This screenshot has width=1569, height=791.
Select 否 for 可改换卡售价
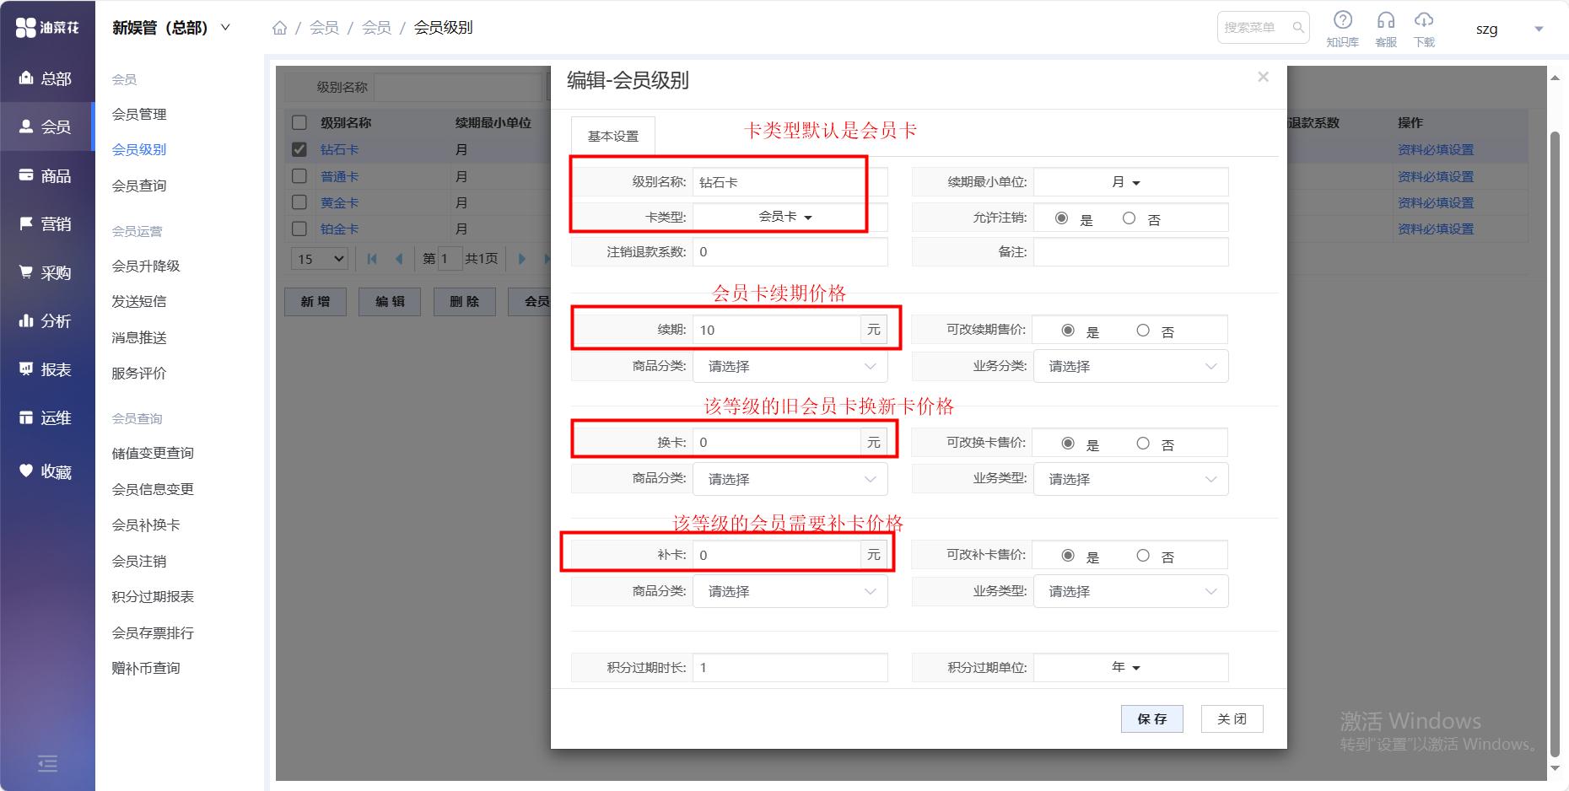point(1142,444)
